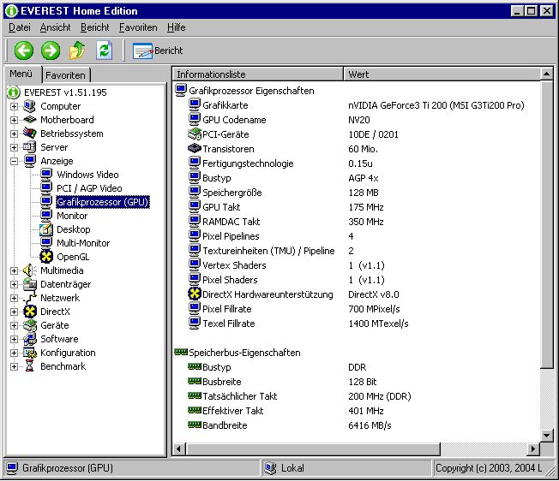Click the Software tree icon

30,339
